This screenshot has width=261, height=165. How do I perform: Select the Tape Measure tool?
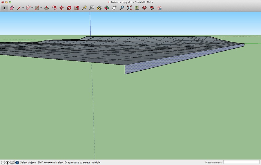(x=84, y=8)
